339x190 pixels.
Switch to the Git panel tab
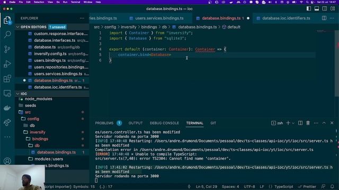pos(213,123)
